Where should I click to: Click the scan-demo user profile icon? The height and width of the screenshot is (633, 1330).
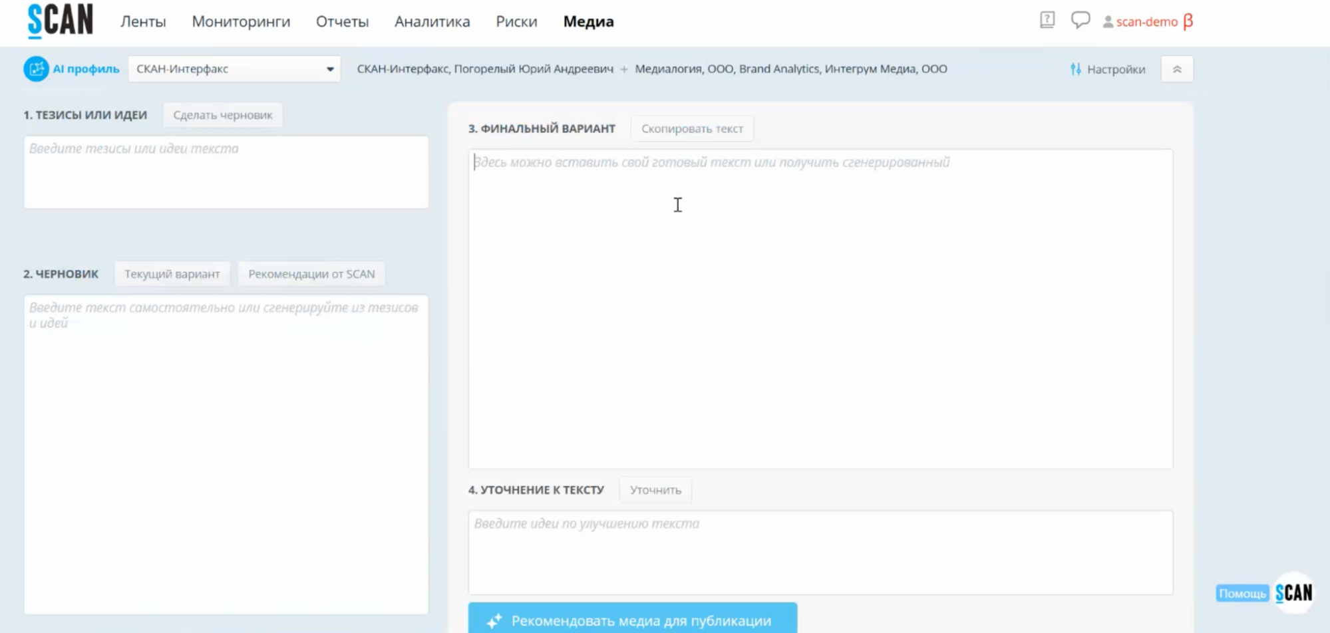click(1108, 22)
